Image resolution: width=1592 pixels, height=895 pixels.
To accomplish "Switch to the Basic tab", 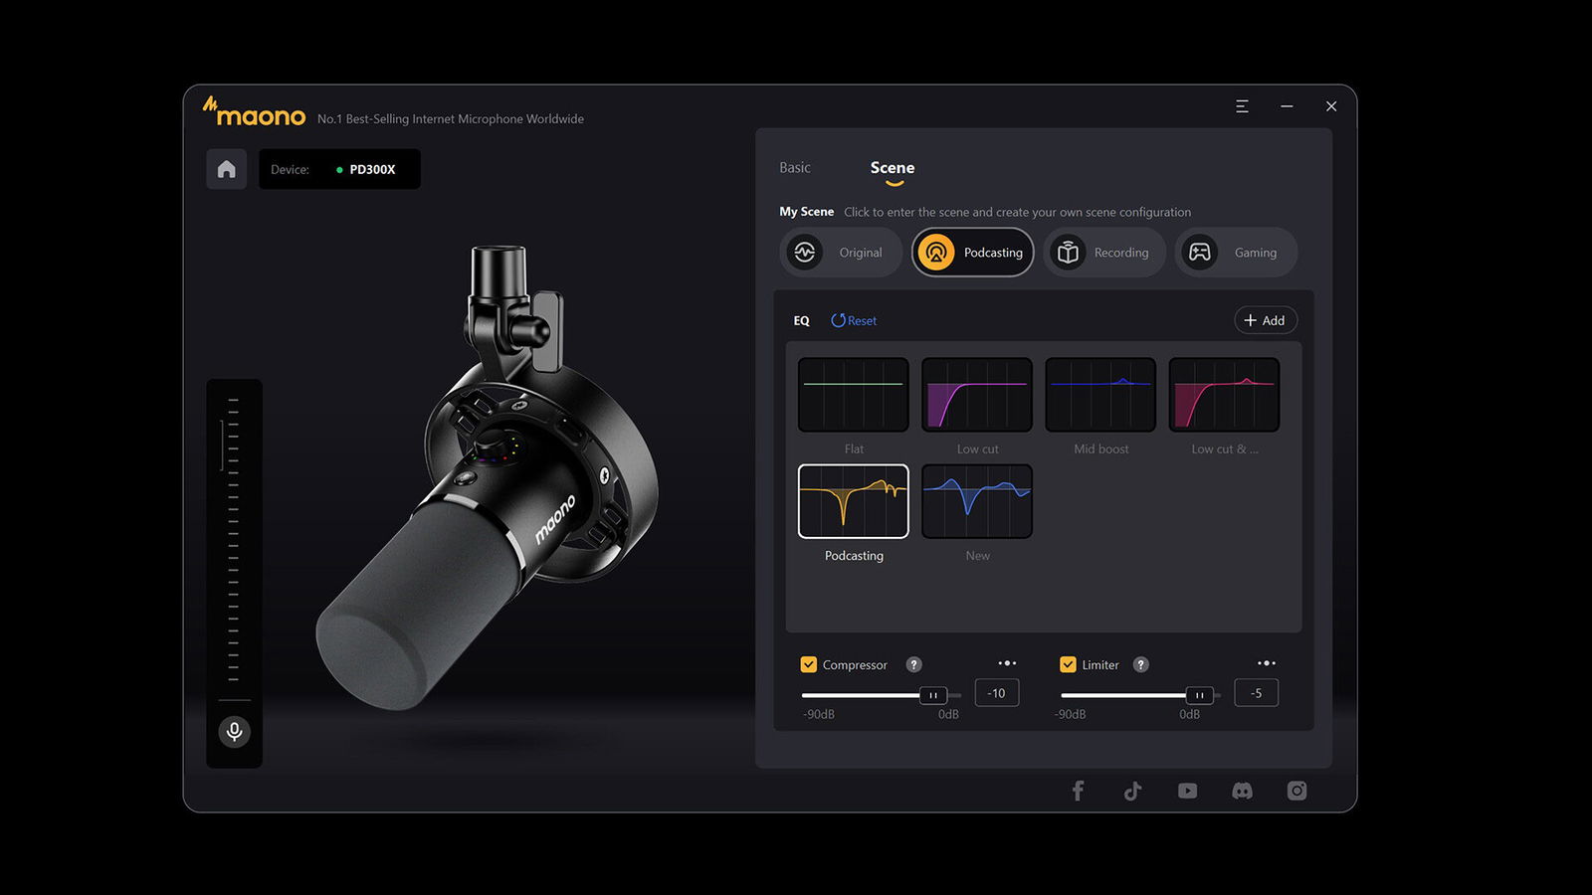I will (x=795, y=167).
